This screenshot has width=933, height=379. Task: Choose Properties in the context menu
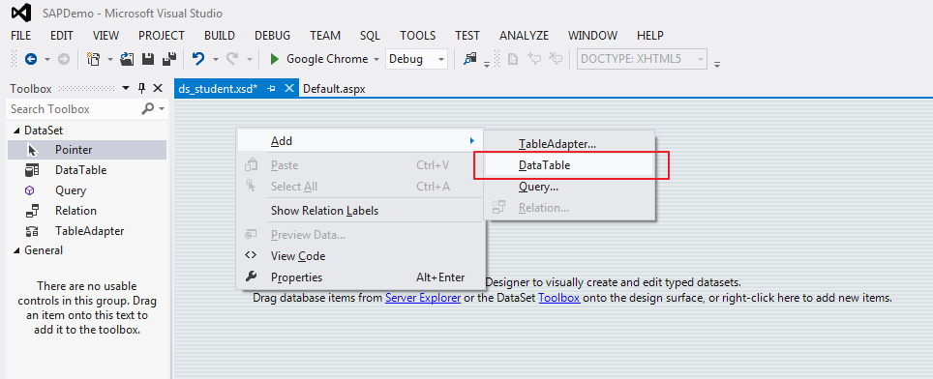(361, 277)
